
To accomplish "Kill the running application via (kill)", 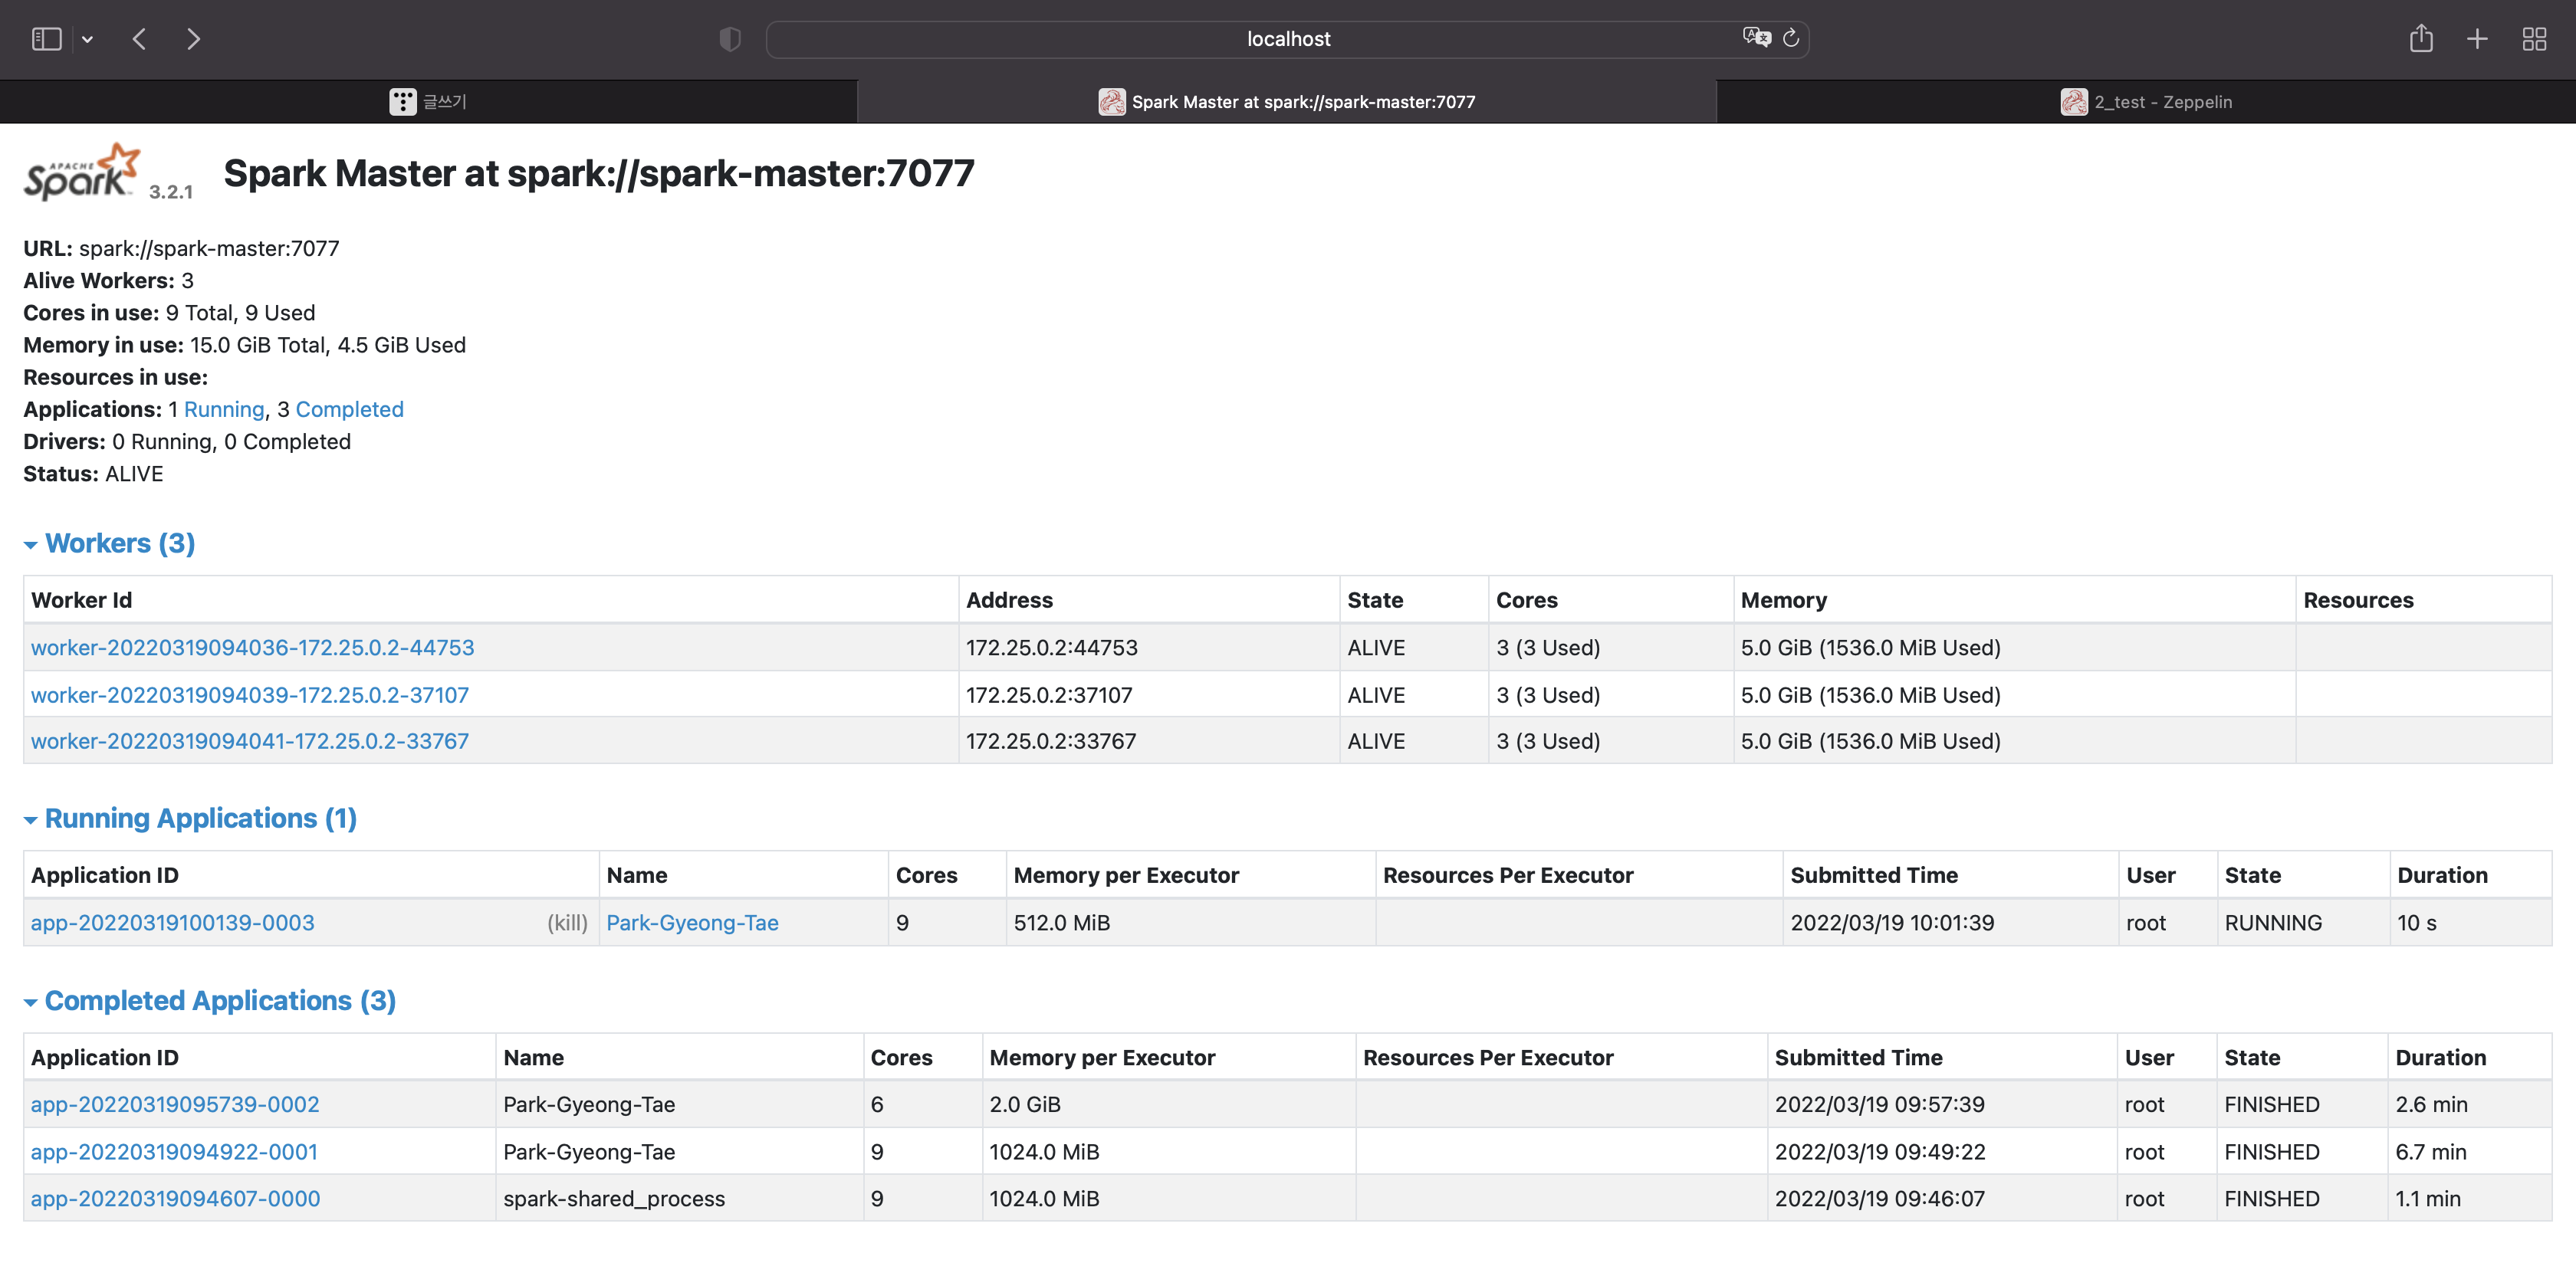I will (567, 922).
